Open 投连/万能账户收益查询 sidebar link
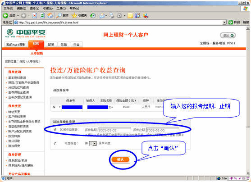Screen dimensions: 251x182 pos(24,82)
